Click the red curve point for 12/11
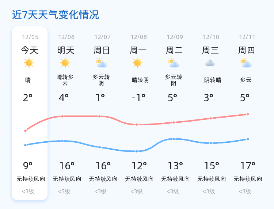 pyautogui.click(x=248, y=114)
